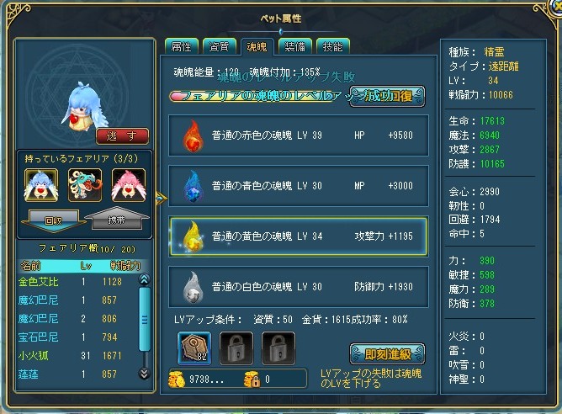Click the 即刻進級 button

coord(388,354)
